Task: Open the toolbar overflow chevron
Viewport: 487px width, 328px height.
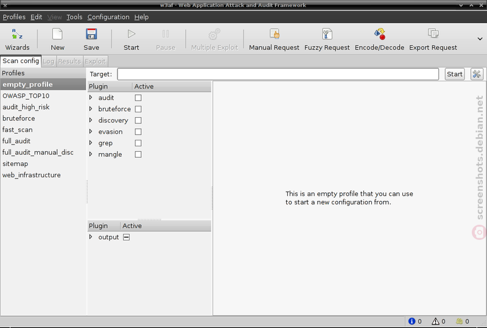Action: pos(480,39)
